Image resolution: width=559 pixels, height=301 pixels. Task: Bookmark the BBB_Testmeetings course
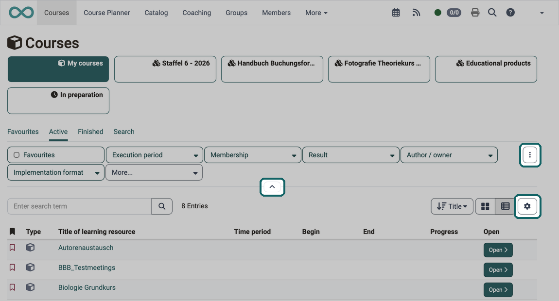(12, 268)
